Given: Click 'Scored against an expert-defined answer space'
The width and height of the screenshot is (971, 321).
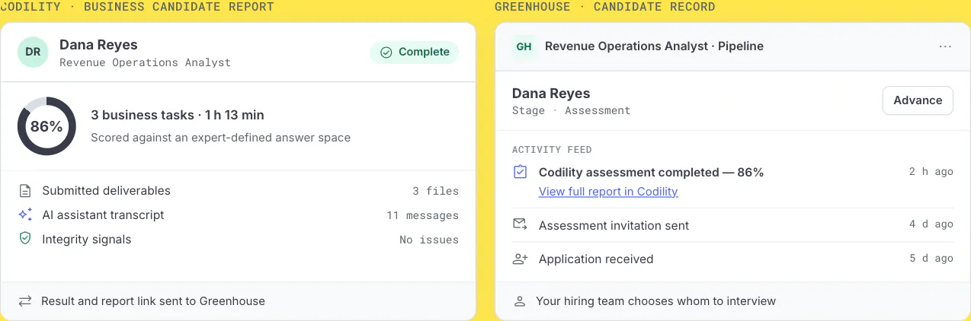Looking at the screenshot, I should (x=220, y=138).
